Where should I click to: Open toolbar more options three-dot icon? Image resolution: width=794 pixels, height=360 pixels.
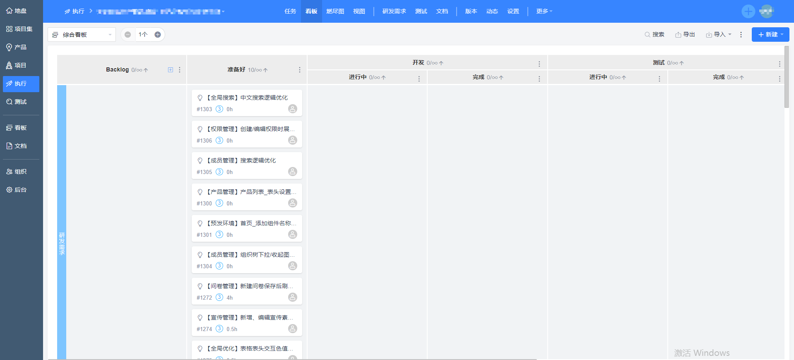tap(741, 35)
